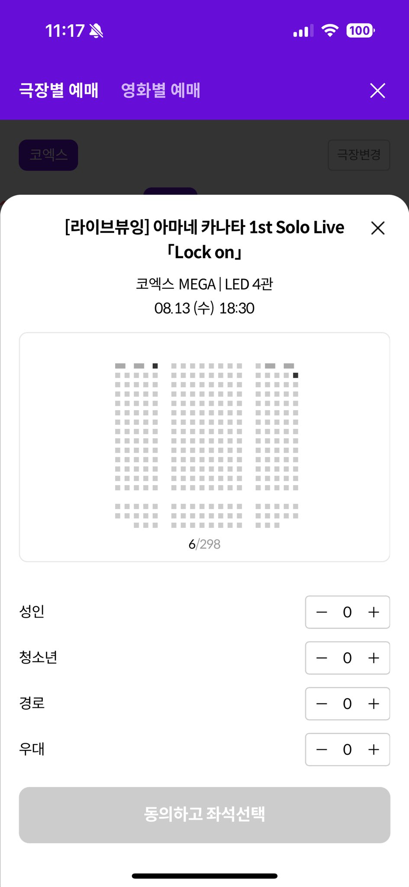Tap the silent mode bell icon
The height and width of the screenshot is (887, 409).
click(x=96, y=31)
